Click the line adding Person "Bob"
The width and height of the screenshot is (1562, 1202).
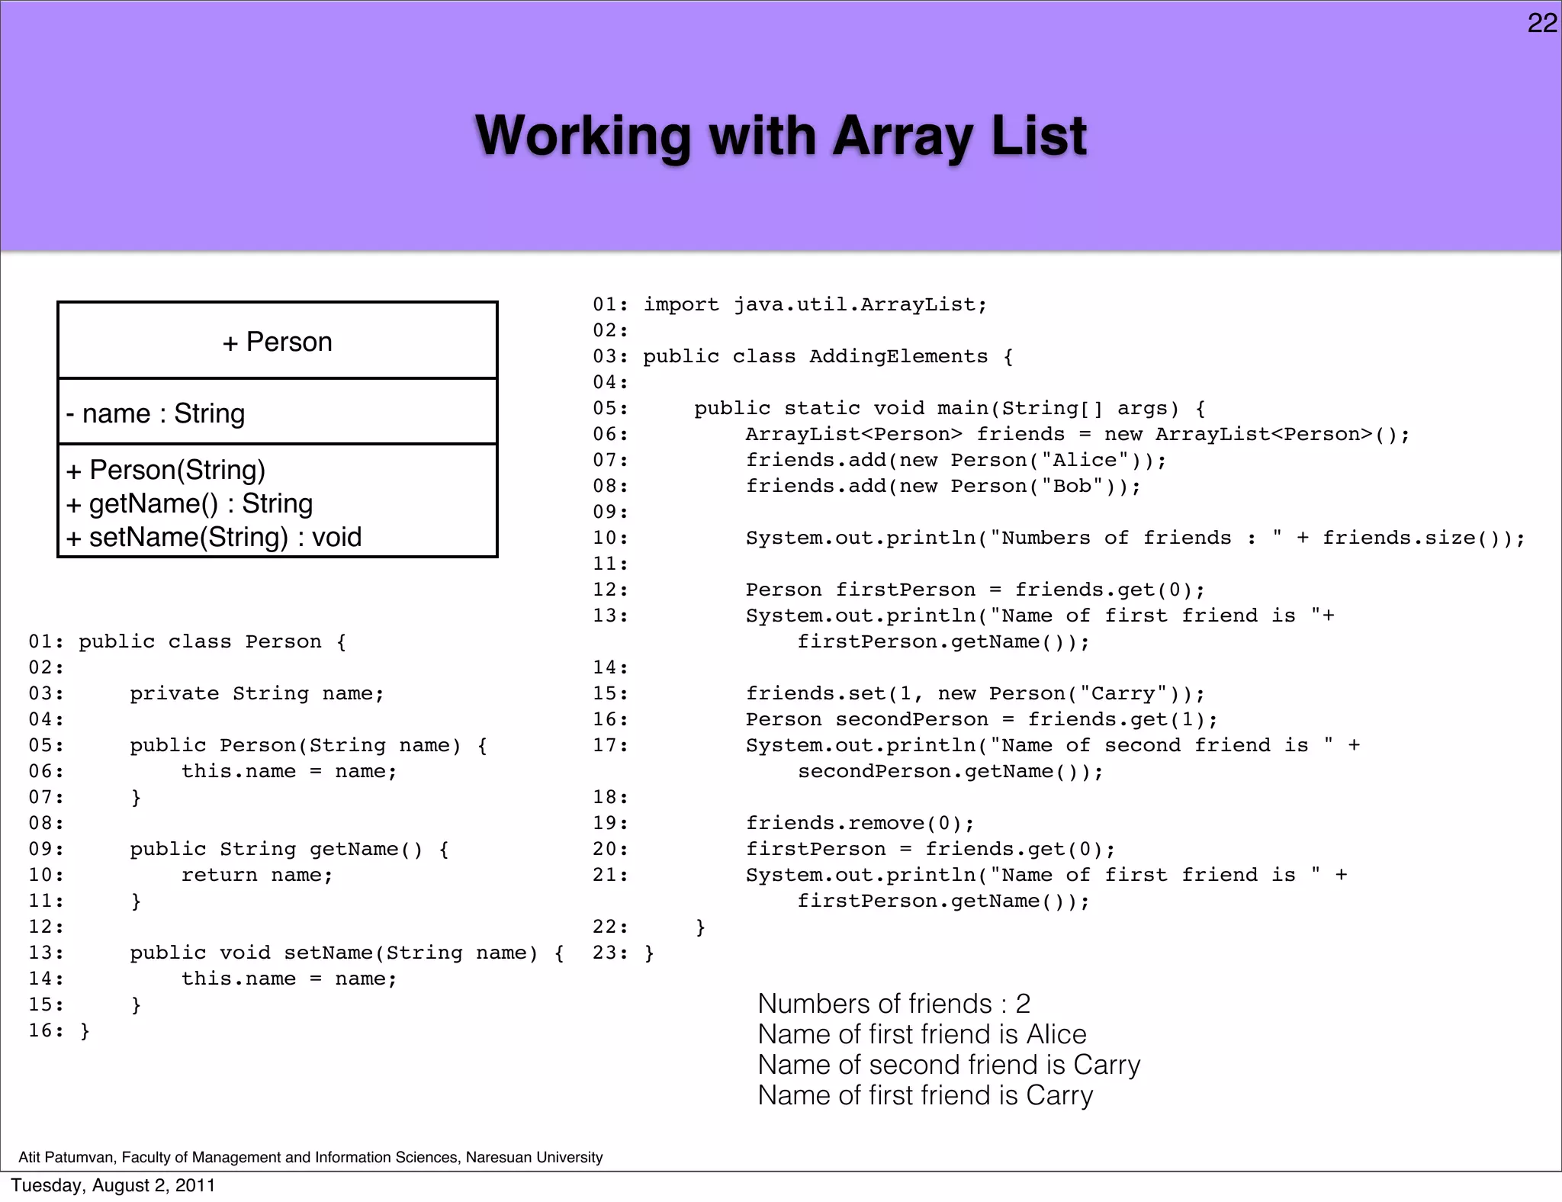943,487
